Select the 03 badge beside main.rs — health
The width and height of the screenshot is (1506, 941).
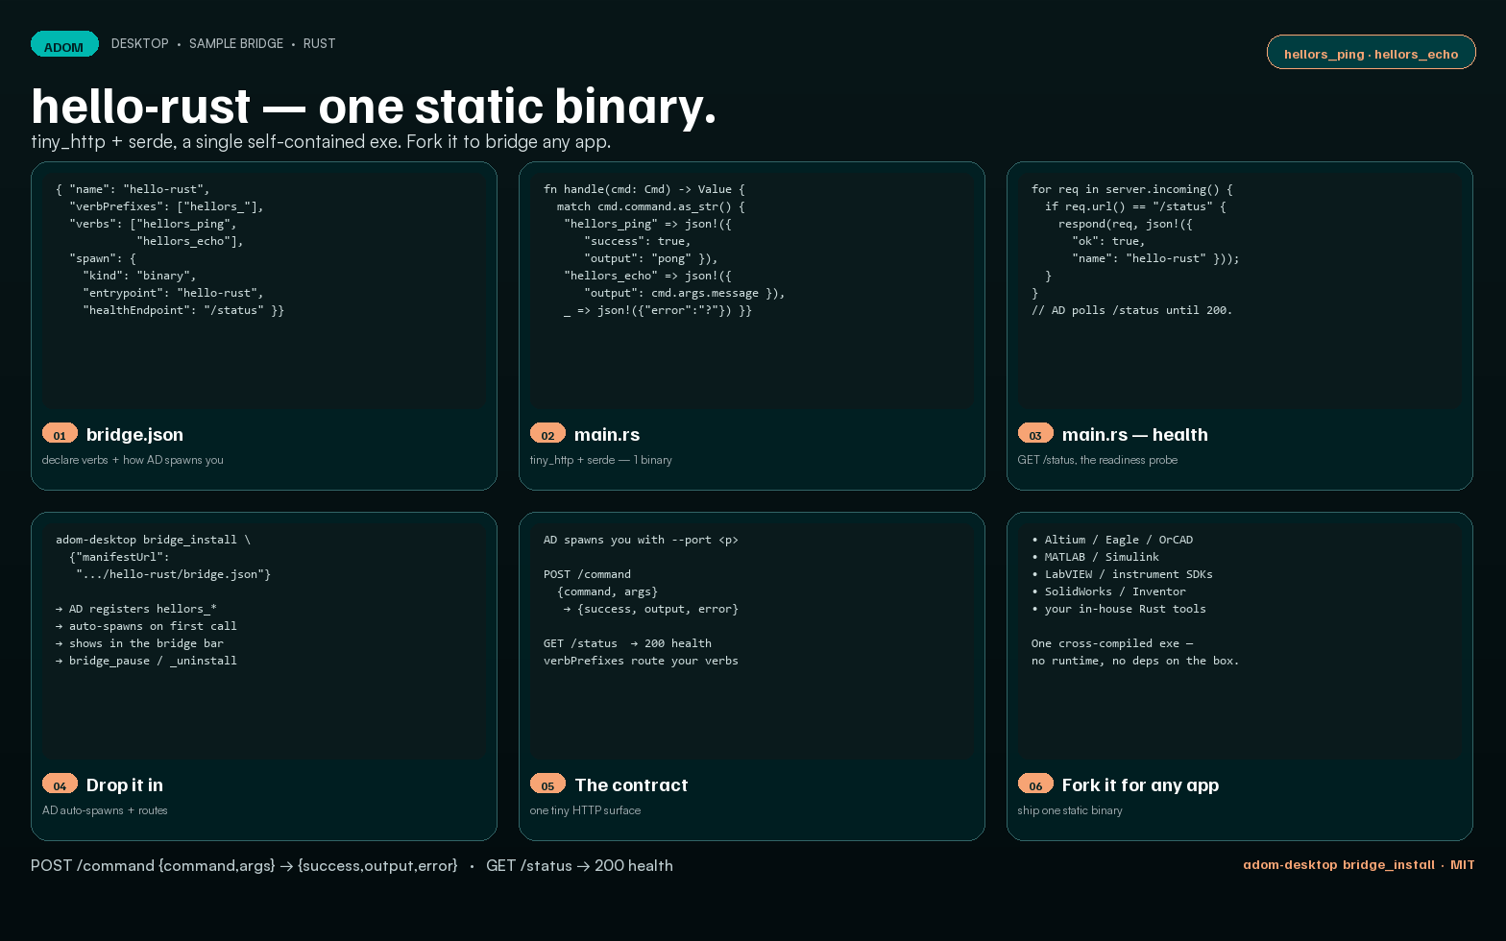pyautogui.click(x=1035, y=433)
